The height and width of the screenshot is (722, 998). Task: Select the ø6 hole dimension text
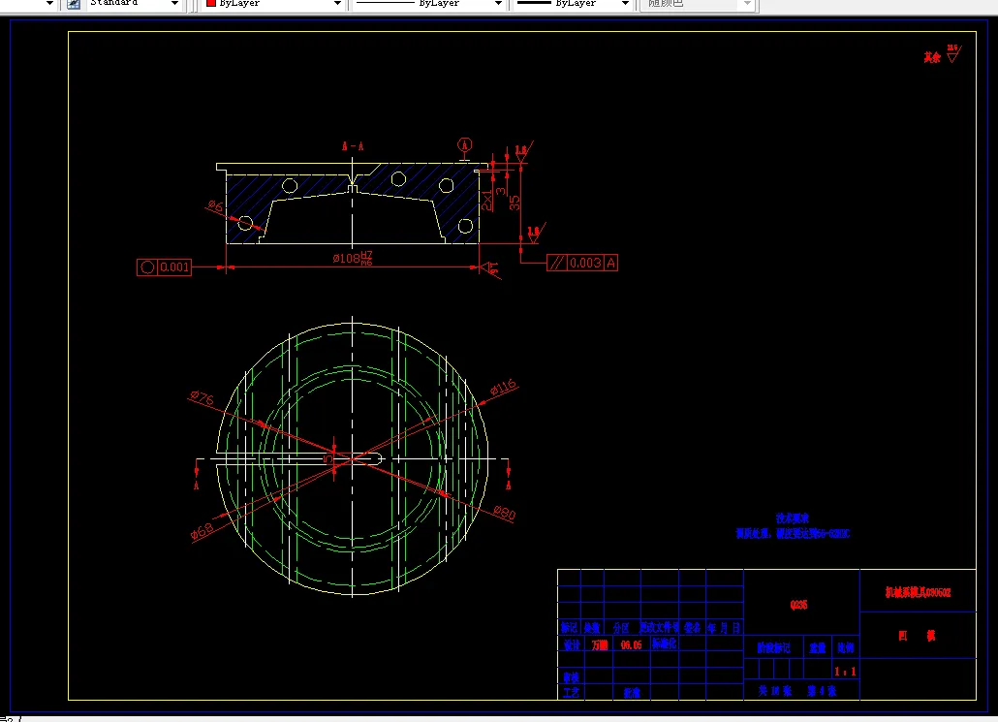pos(215,206)
